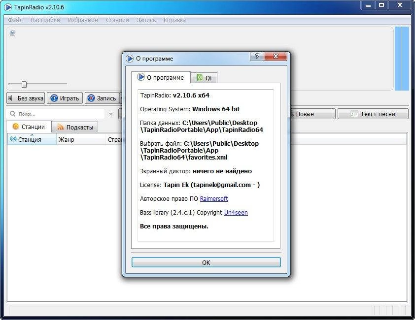Click the antenna icon in Станция header
The image size is (415, 320).
pos(13,139)
